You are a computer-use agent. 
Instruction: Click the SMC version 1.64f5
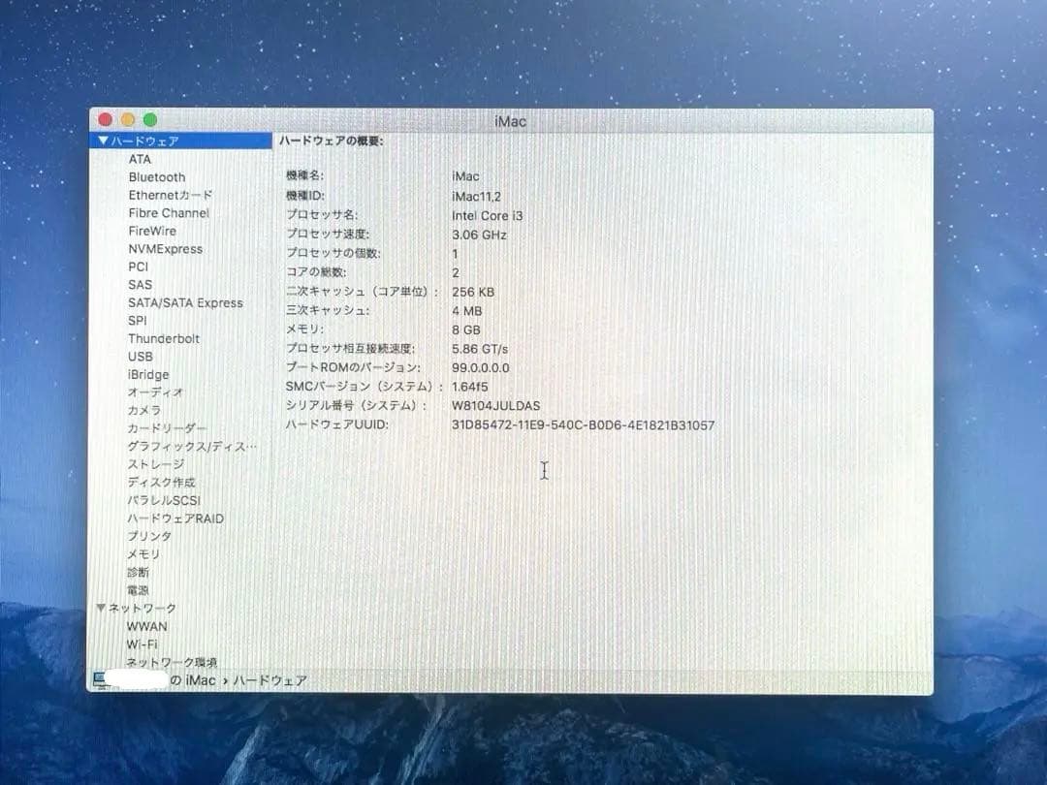pyautogui.click(x=469, y=387)
